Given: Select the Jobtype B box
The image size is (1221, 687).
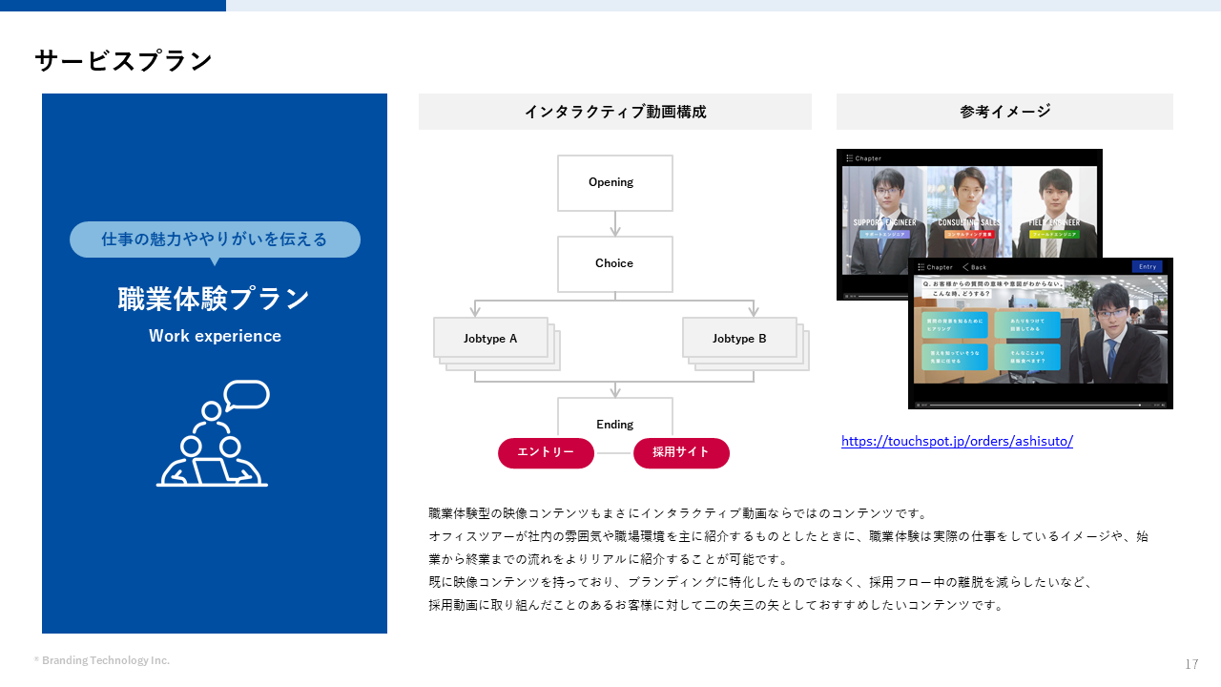Looking at the screenshot, I should point(739,338).
